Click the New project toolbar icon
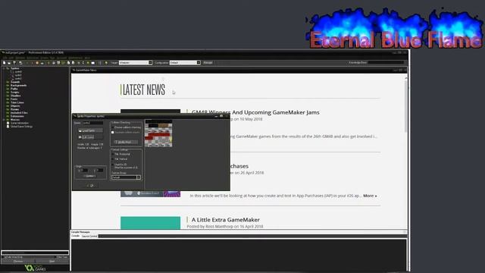Screen dimensions: 485x273 click(4, 63)
